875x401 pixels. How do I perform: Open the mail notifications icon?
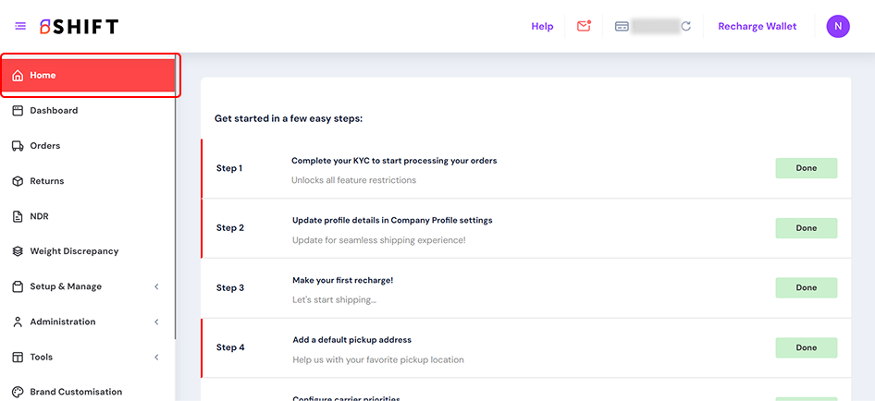pyautogui.click(x=584, y=26)
